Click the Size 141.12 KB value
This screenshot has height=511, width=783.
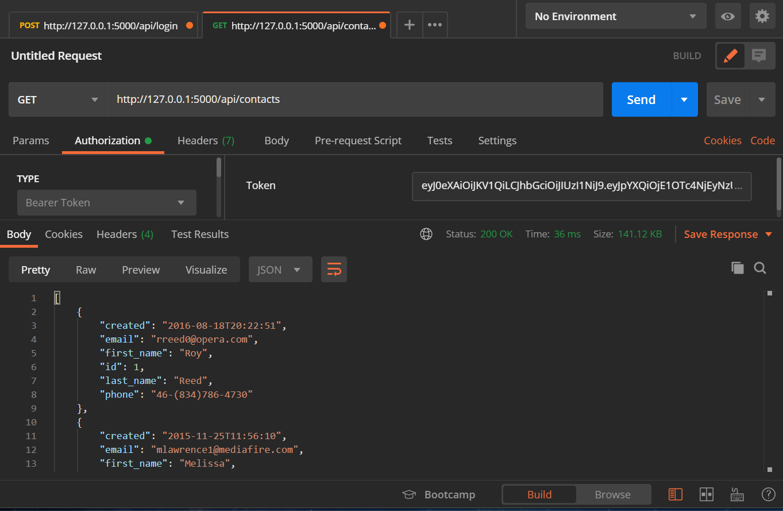click(x=640, y=234)
